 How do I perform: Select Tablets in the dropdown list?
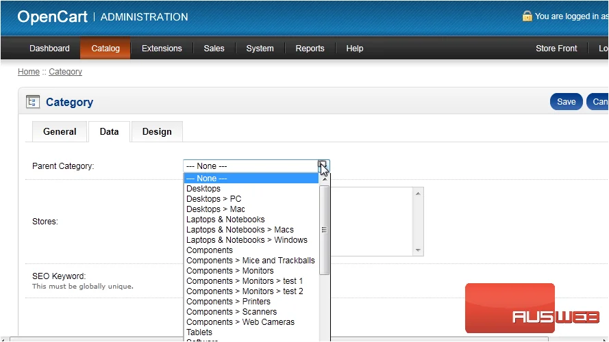coord(251,332)
